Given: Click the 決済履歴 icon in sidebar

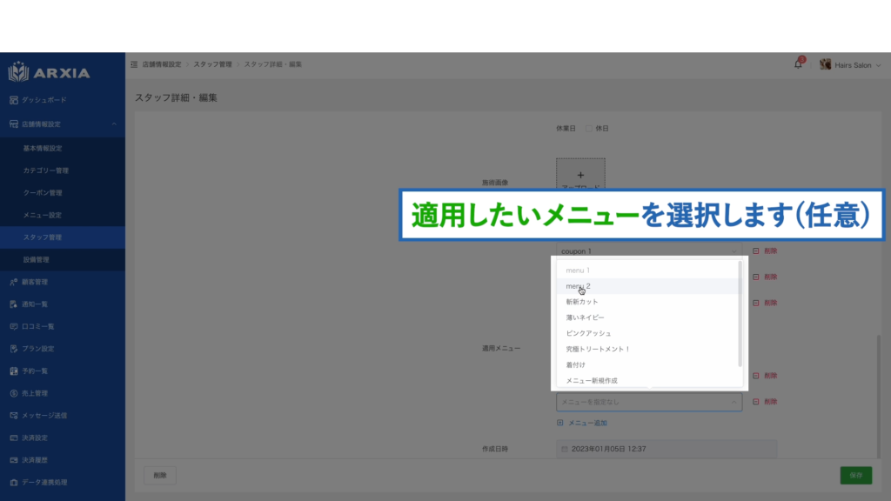Looking at the screenshot, I should pyautogui.click(x=14, y=459).
